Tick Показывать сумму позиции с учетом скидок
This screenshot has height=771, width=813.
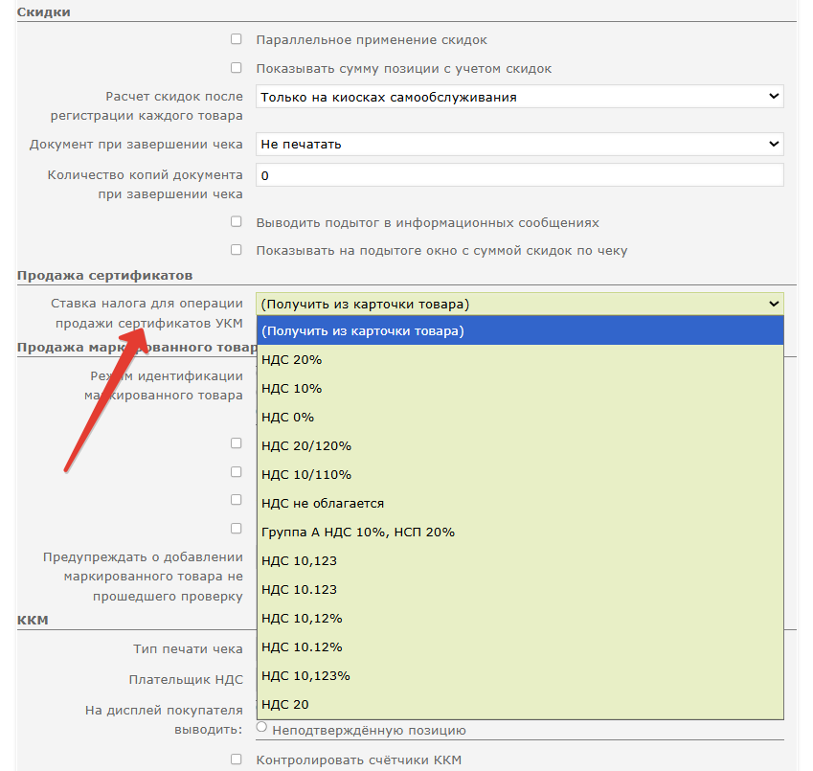click(236, 69)
